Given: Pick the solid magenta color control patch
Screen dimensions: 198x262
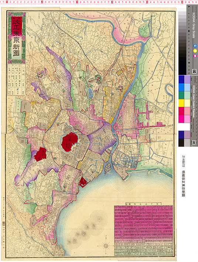Looking at the screenshot, I should pyautogui.click(x=181, y=119).
